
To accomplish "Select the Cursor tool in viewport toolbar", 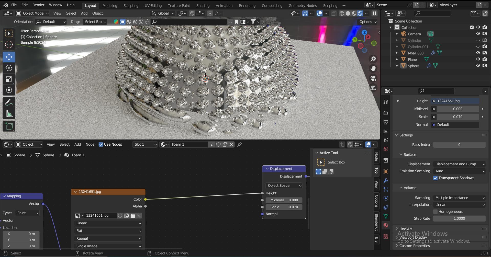I will click(x=9, y=44).
